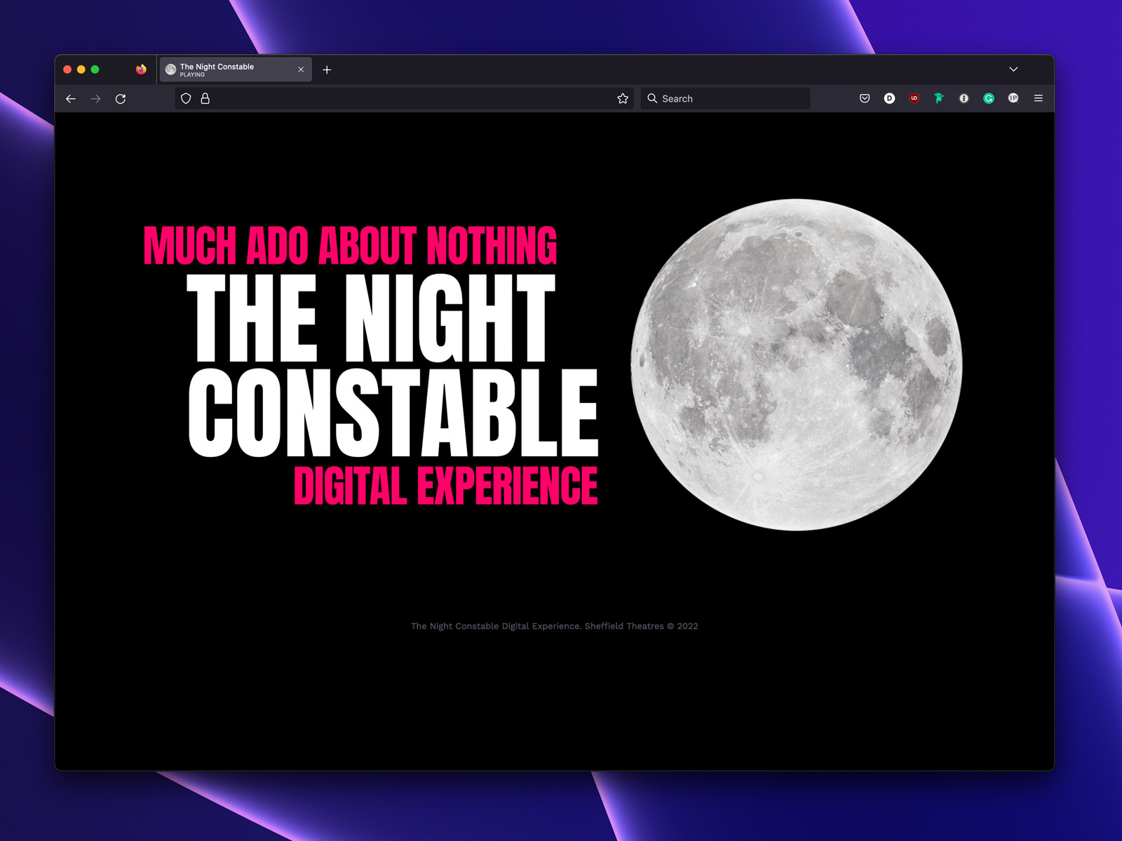Open the uBlock Origin extension
The image size is (1122, 841).
pos(914,99)
